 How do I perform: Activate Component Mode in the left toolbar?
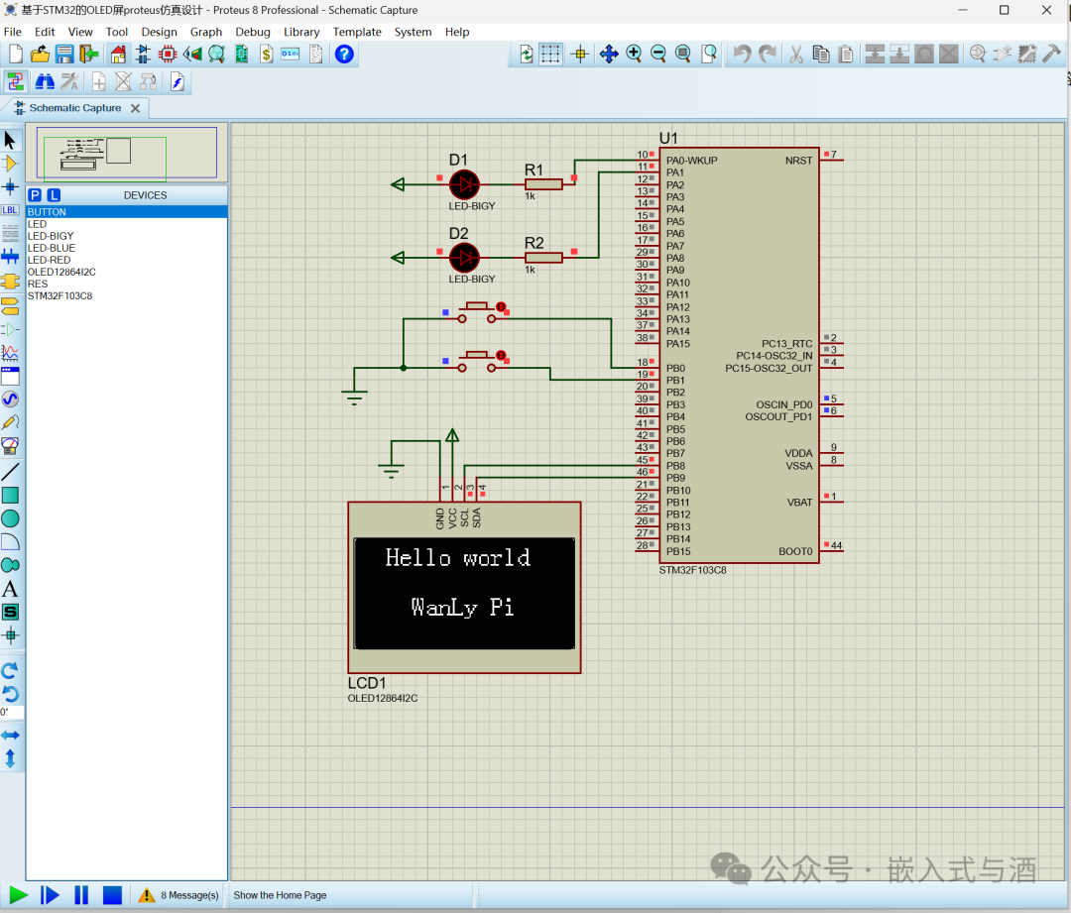click(x=13, y=163)
